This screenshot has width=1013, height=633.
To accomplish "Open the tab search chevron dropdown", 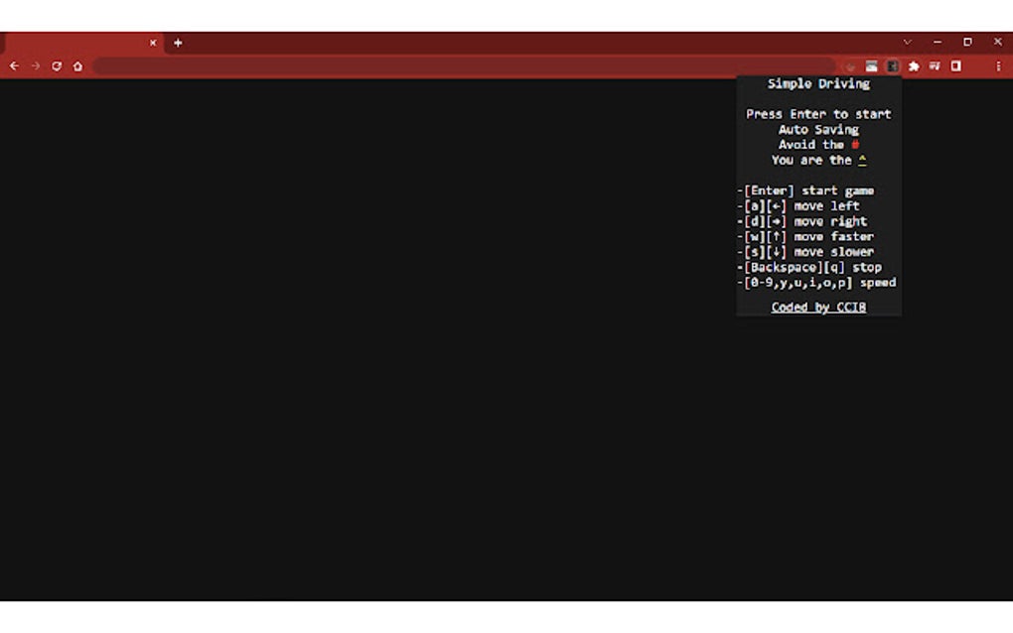I will pos(907,42).
